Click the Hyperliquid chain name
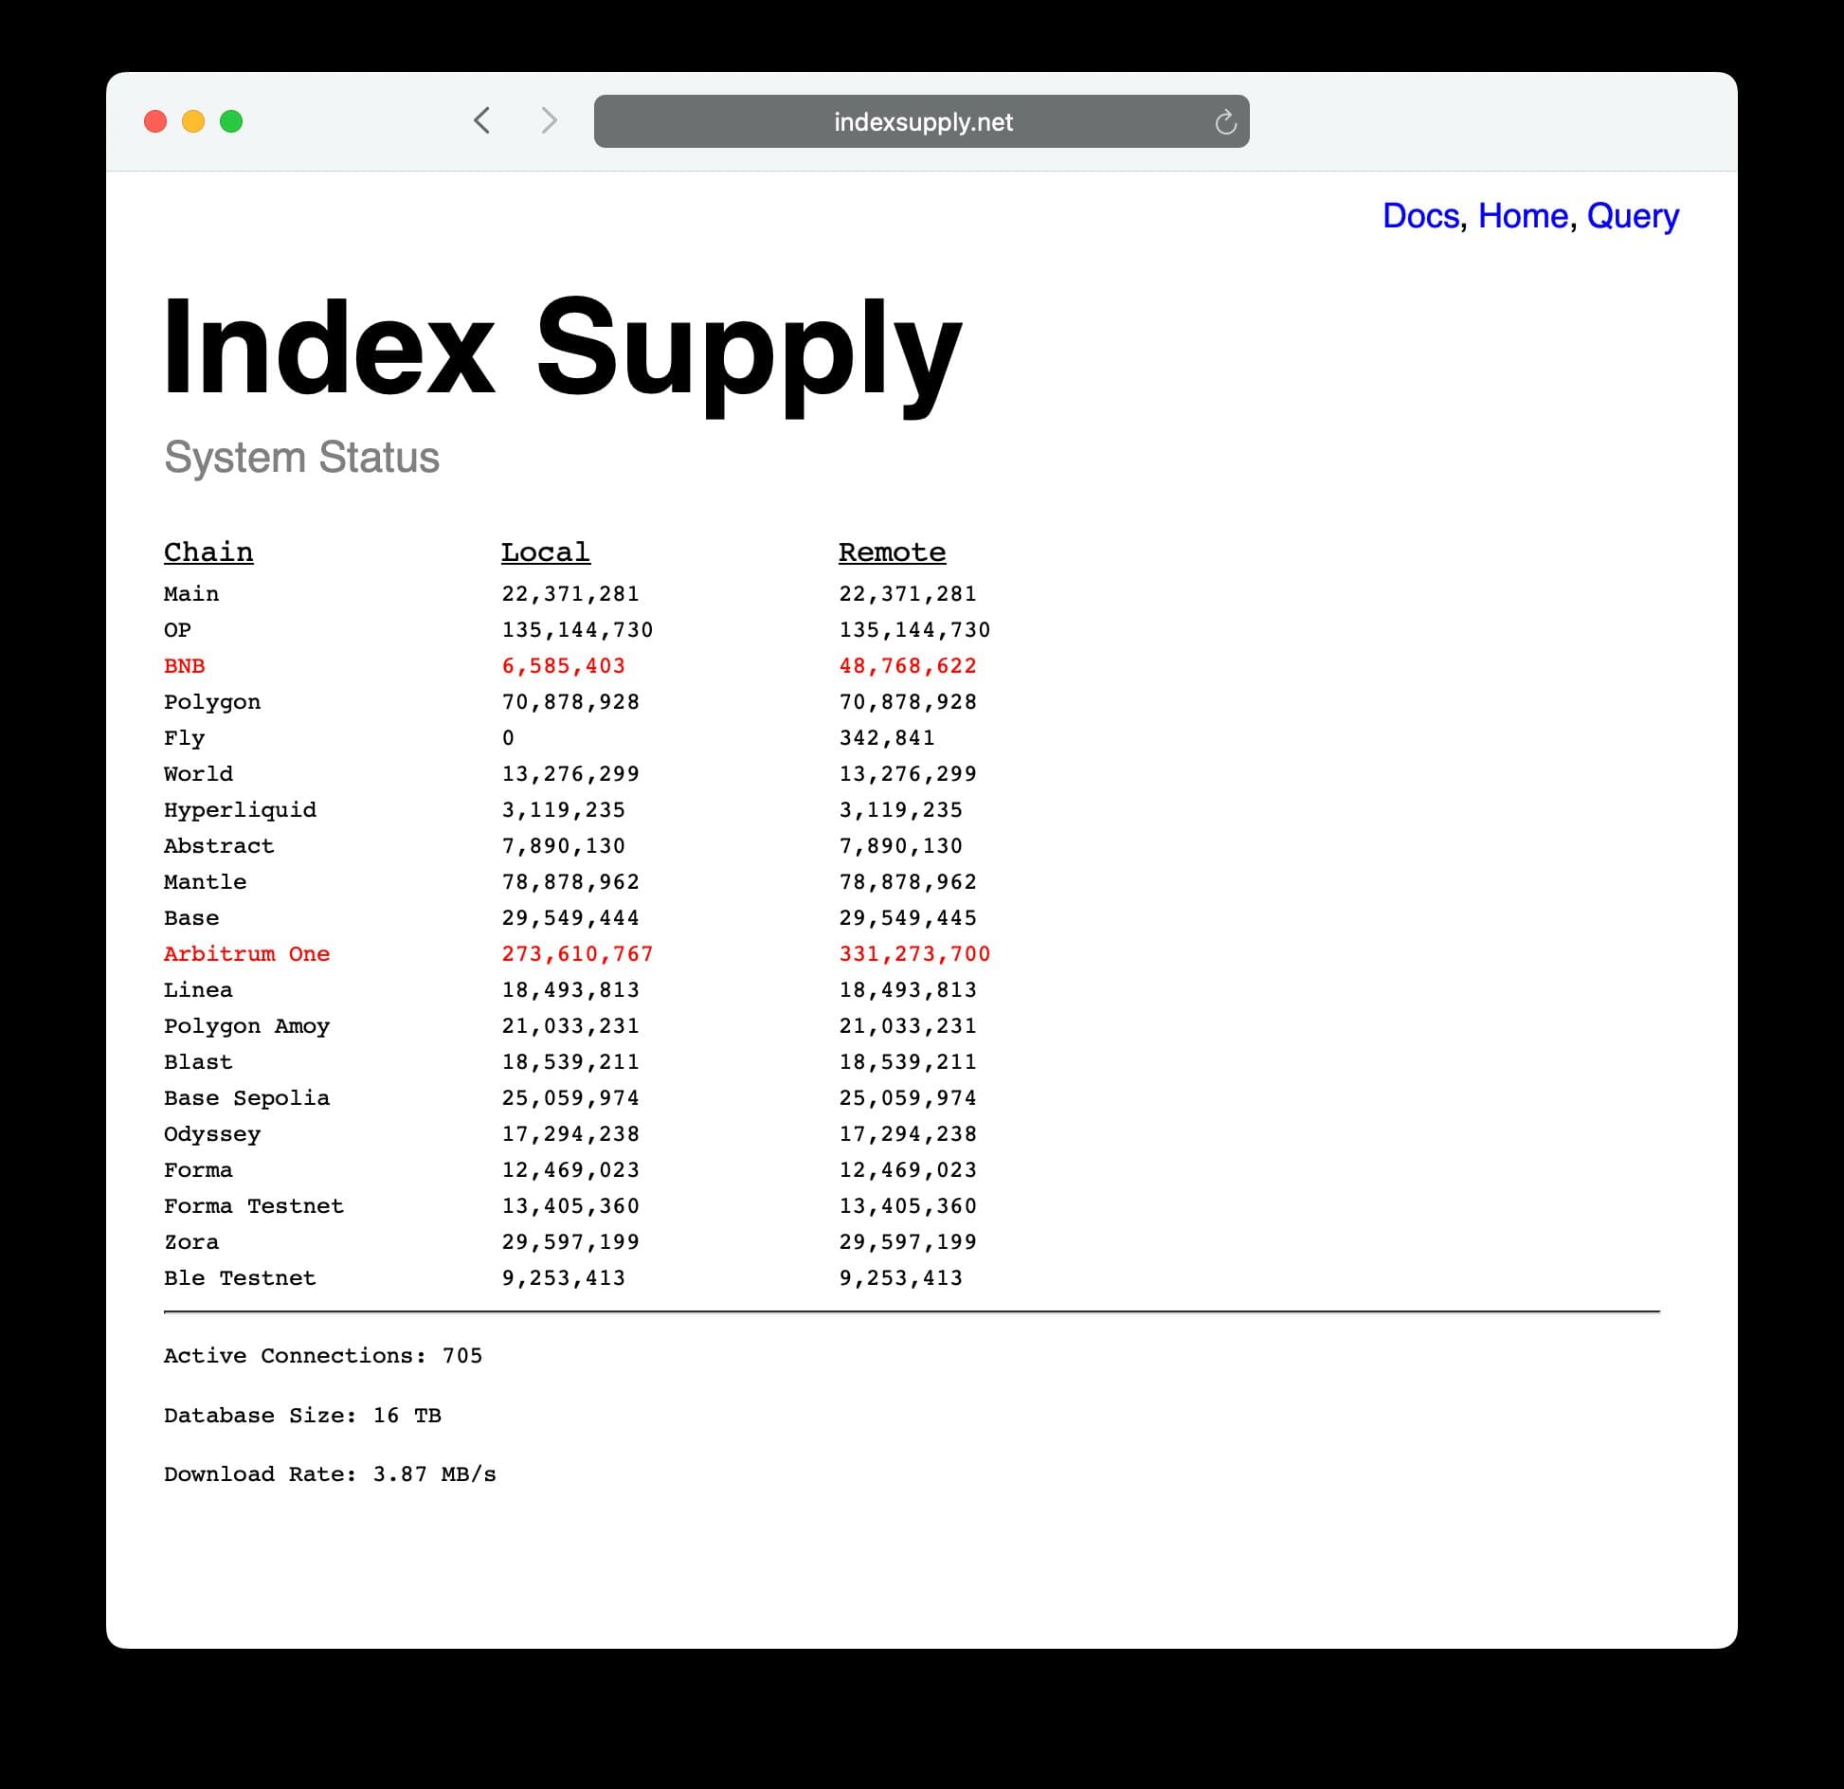This screenshot has height=1789, width=1844. (x=240, y=810)
